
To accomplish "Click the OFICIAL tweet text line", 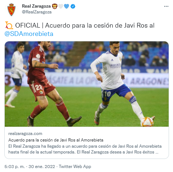I will [85, 25].
